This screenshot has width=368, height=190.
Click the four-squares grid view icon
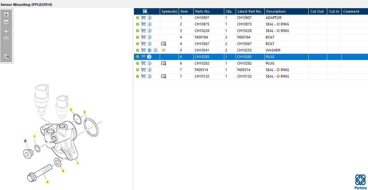click(6, 32)
